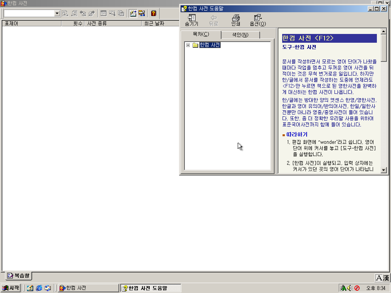Image resolution: width=391 pixels, height=293 pixels.
Task: Sort by the 횟수 column header
Action: point(73,23)
